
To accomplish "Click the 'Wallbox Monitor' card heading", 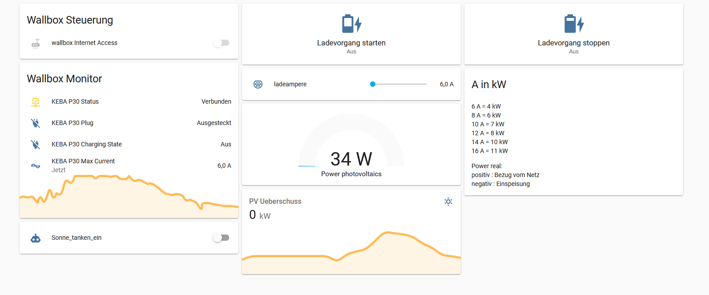I will pyautogui.click(x=64, y=79).
